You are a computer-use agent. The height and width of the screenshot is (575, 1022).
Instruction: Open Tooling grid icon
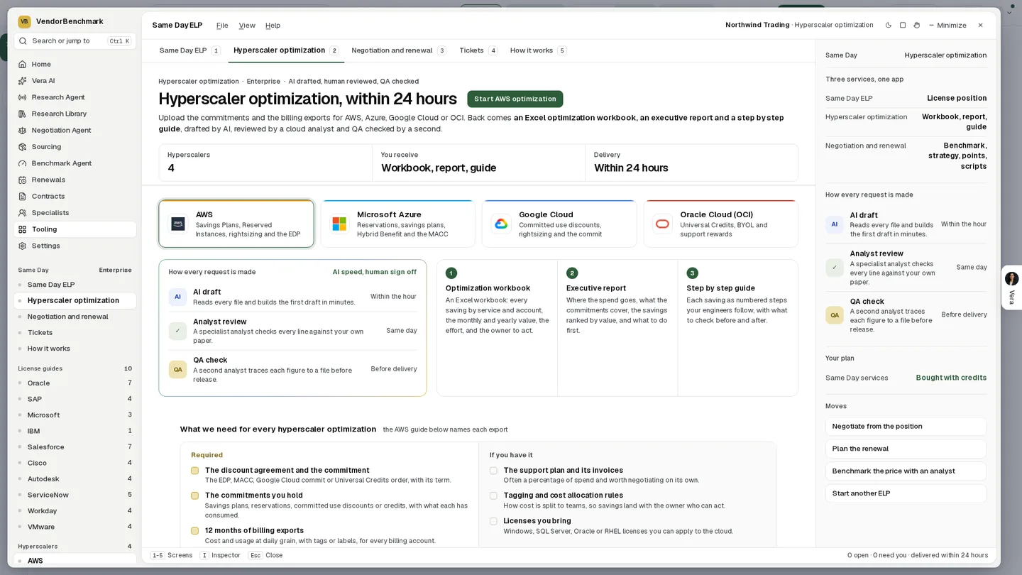coord(23,229)
